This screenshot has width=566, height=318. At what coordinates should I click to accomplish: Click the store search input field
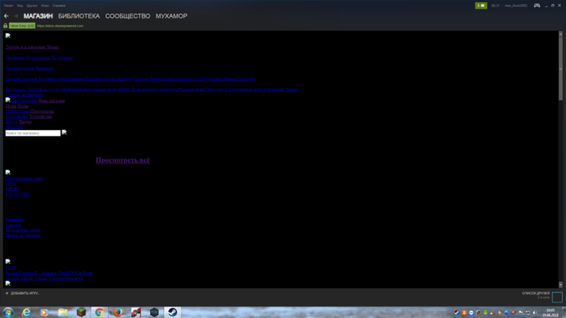click(33, 133)
